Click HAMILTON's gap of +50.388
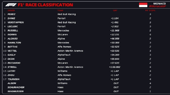170x95 pixels. (x=115, y=43)
